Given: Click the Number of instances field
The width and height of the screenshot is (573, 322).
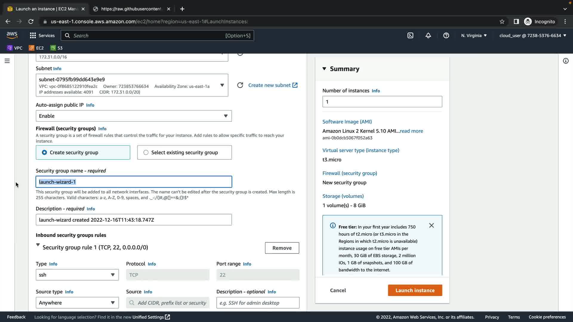Looking at the screenshot, I should point(382,102).
